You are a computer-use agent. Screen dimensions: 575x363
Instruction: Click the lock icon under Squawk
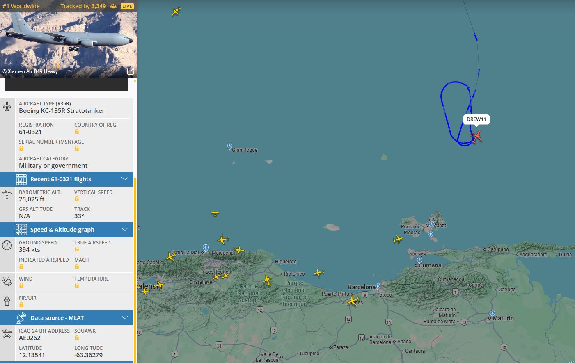tap(77, 338)
